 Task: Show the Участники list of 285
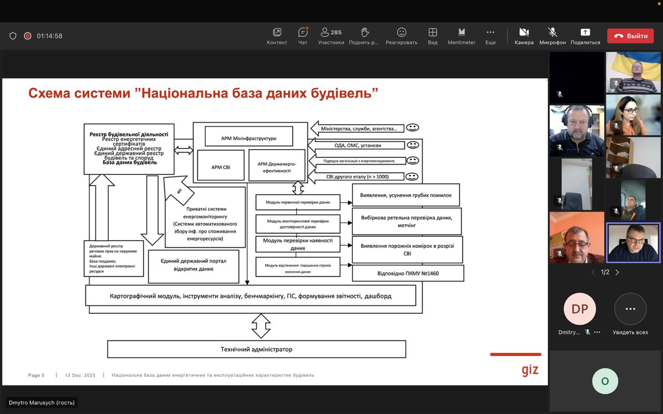click(x=331, y=36)
